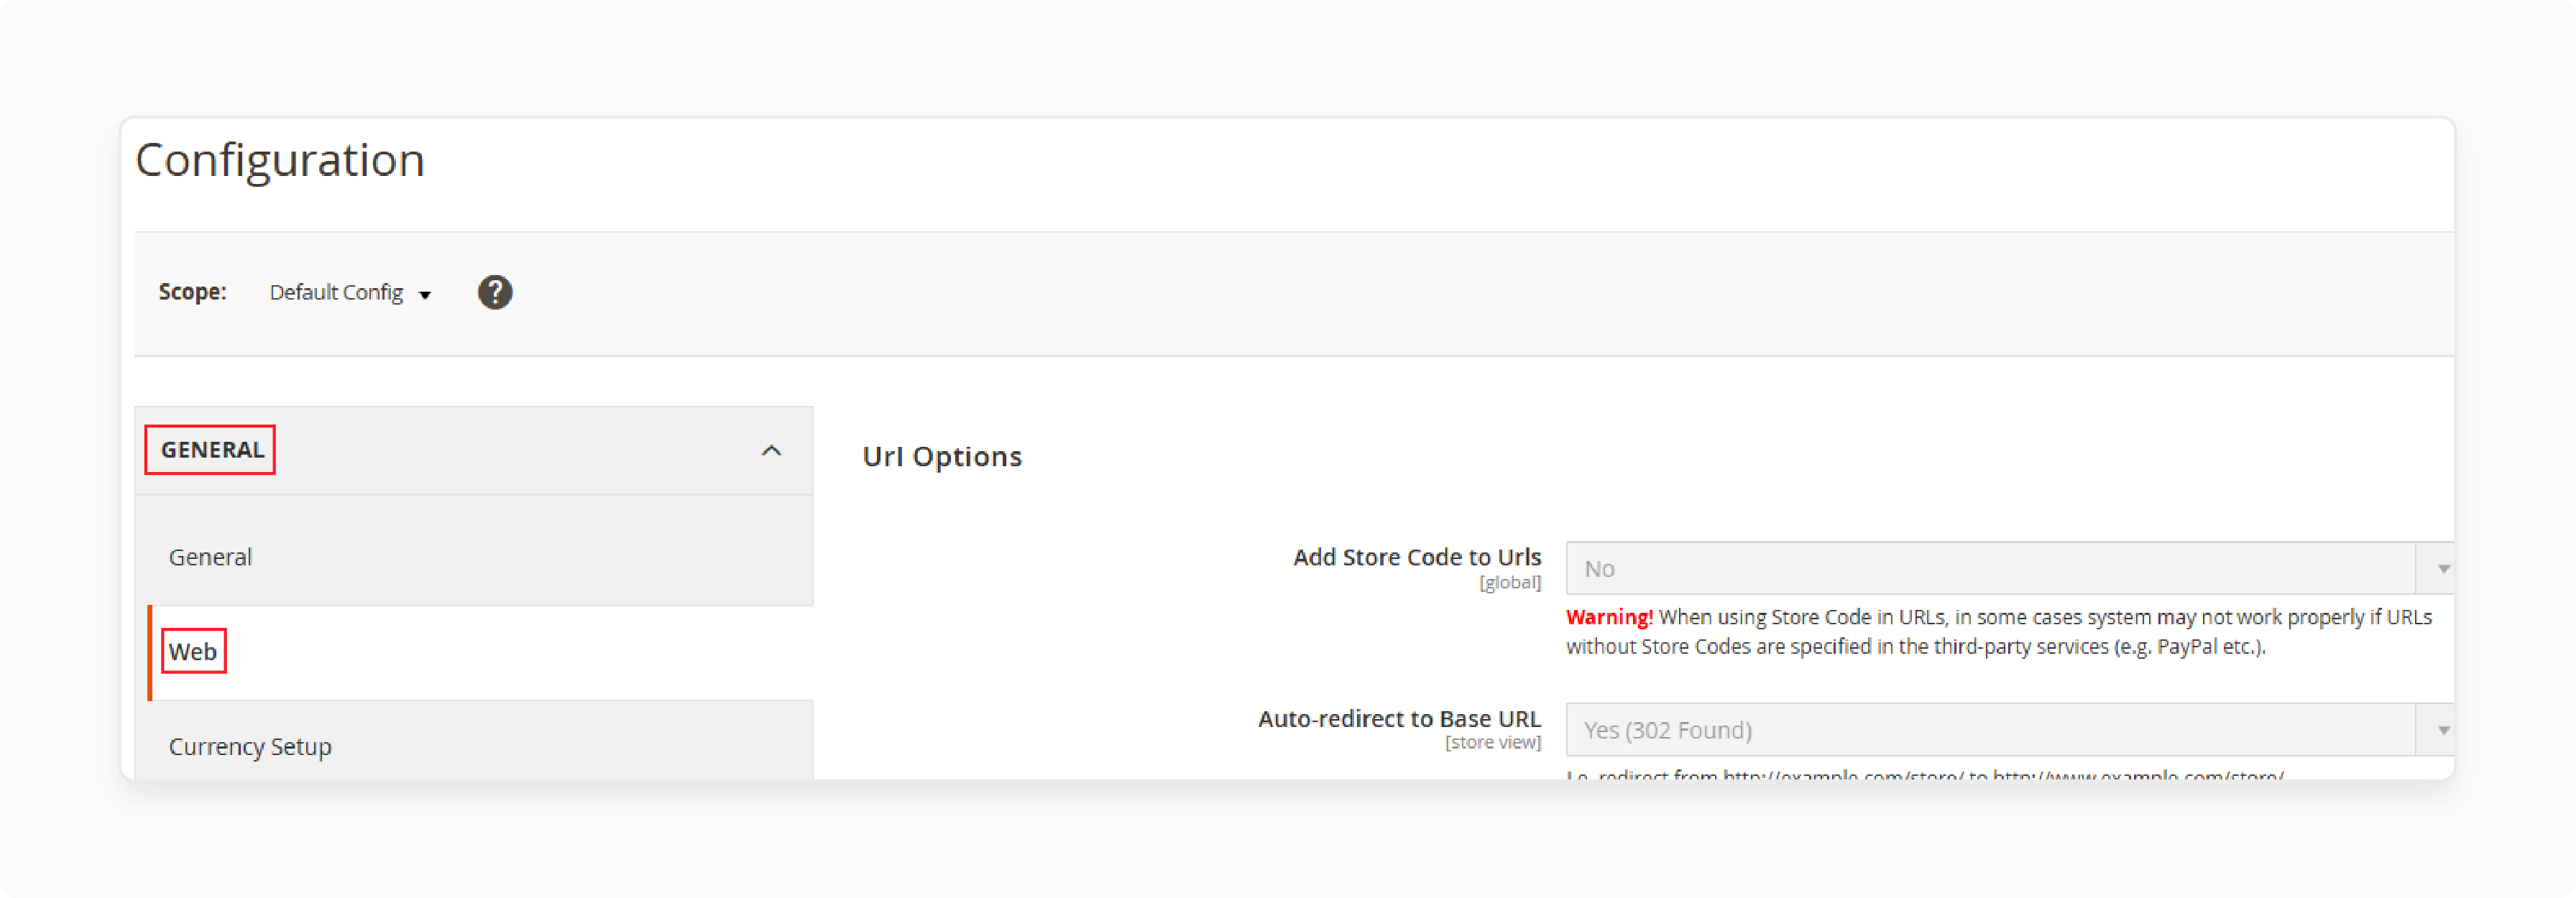
Task: Click the [global] scope tag
Action: point(1510,582)
